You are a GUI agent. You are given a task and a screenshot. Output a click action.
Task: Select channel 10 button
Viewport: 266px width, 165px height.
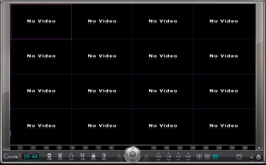point(167,148)
